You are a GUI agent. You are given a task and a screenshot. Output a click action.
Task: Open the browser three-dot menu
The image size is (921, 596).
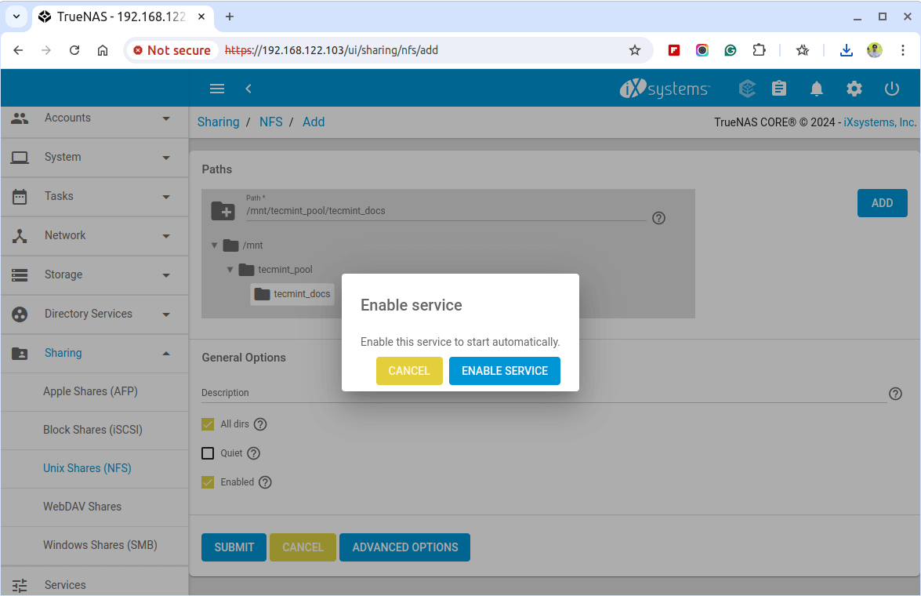pyautogui.click(x=903, y=50)
